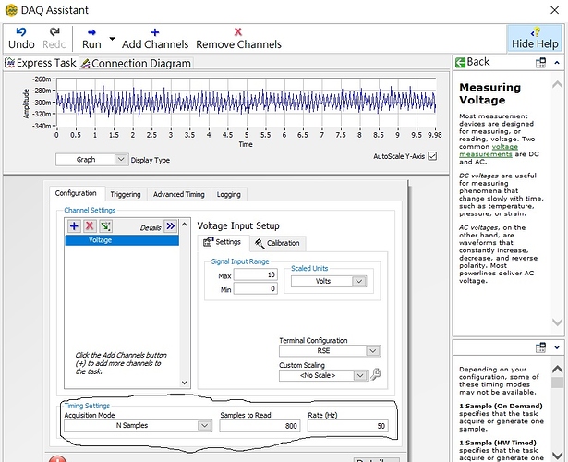The width and height of the screenshot is (568, 462).
Task: Click the Undo toolbar button
Action: (21, 39)
